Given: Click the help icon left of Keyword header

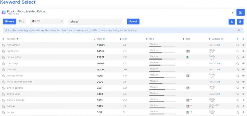Looking at the screenshot, I should click(4, 39).
